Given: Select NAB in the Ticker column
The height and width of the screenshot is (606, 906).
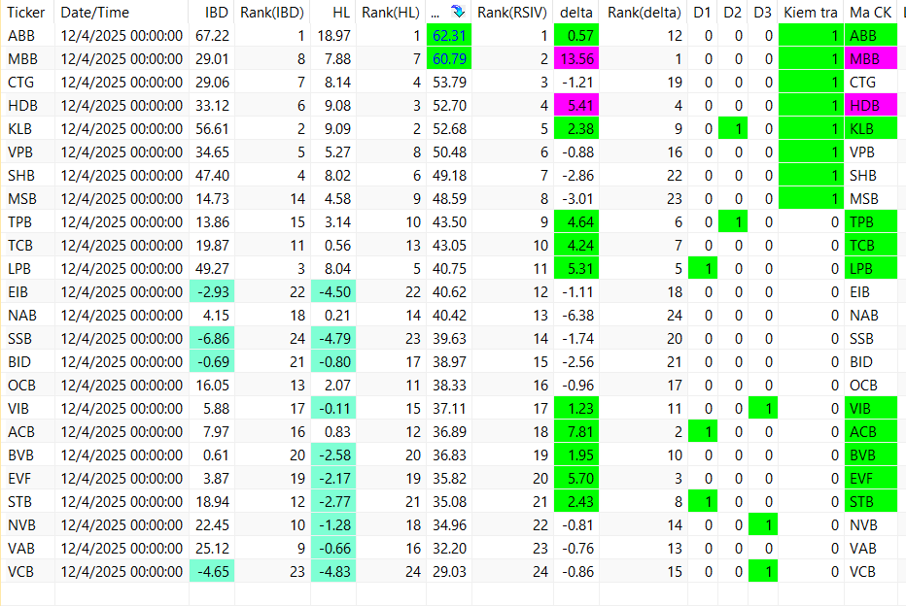Looking at the screenshot, I should [22, 316].
